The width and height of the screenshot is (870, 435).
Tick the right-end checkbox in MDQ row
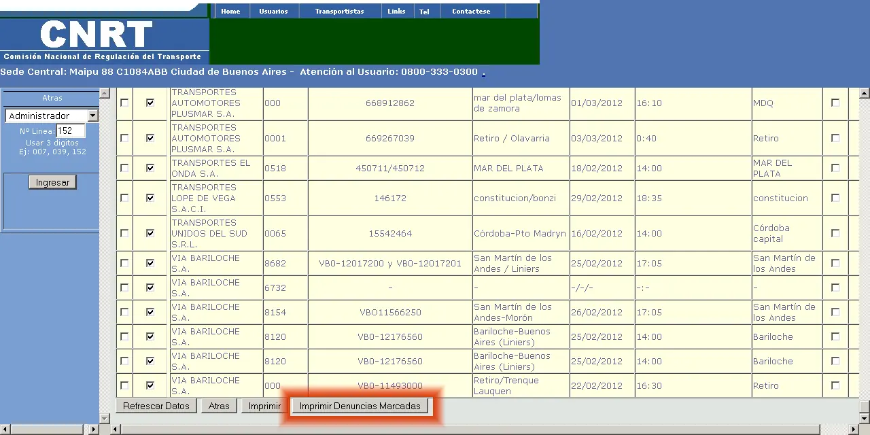pyautogui.click(x=835, y=103)
